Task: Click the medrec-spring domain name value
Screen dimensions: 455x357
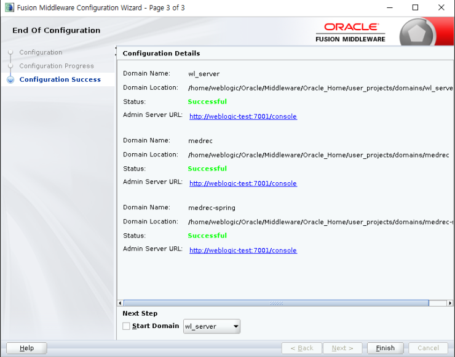Action: [212, 208]
